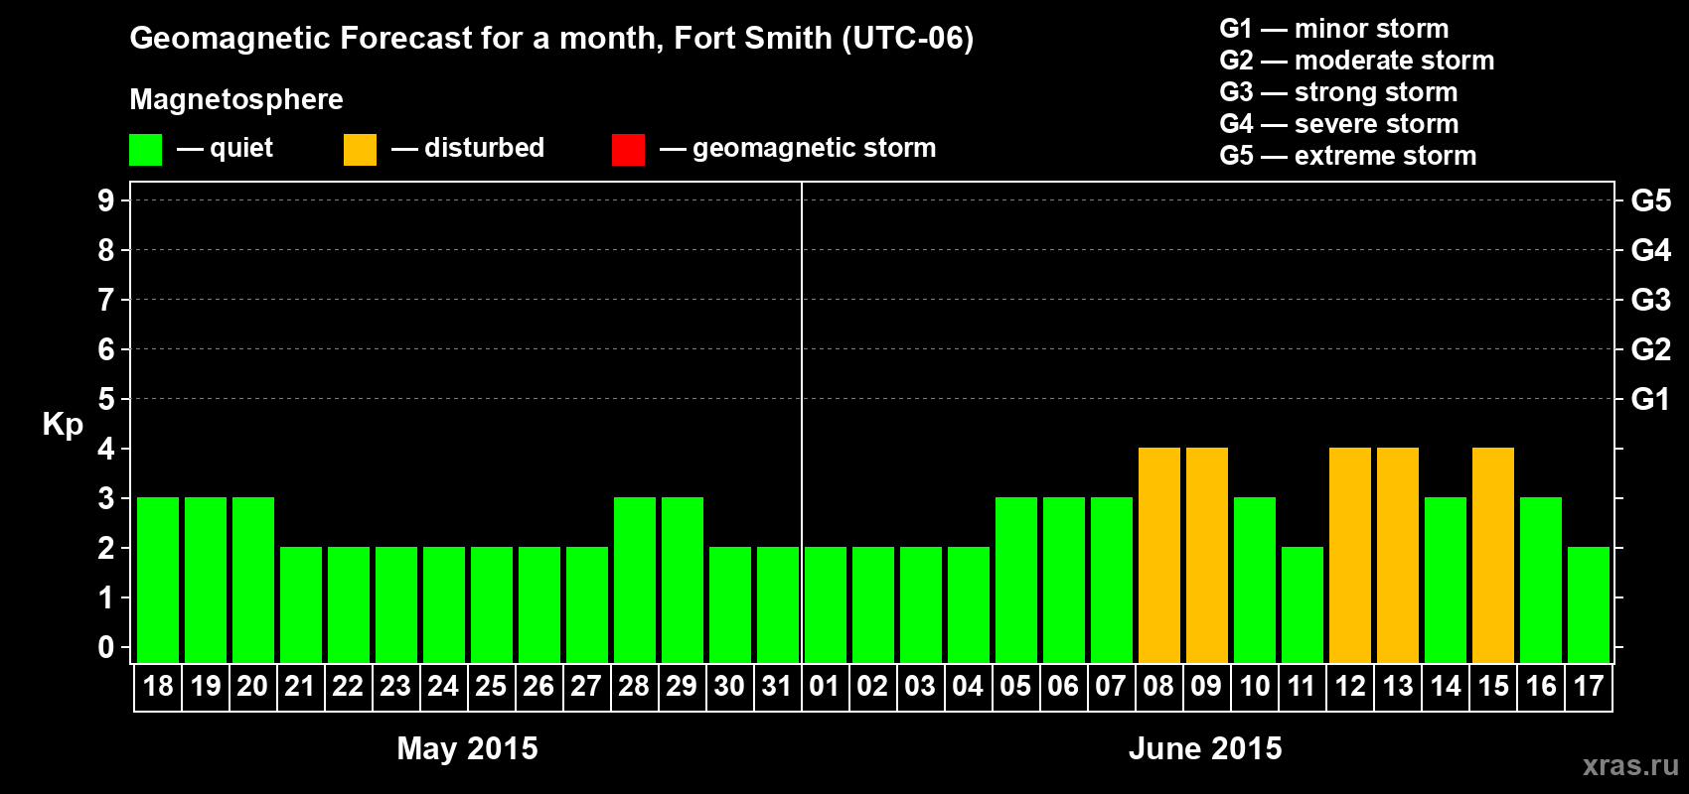This screenshot has height=794, width=1689.
Task: Click the date cell 14 on axis
Action: (x=1446, y=687)
